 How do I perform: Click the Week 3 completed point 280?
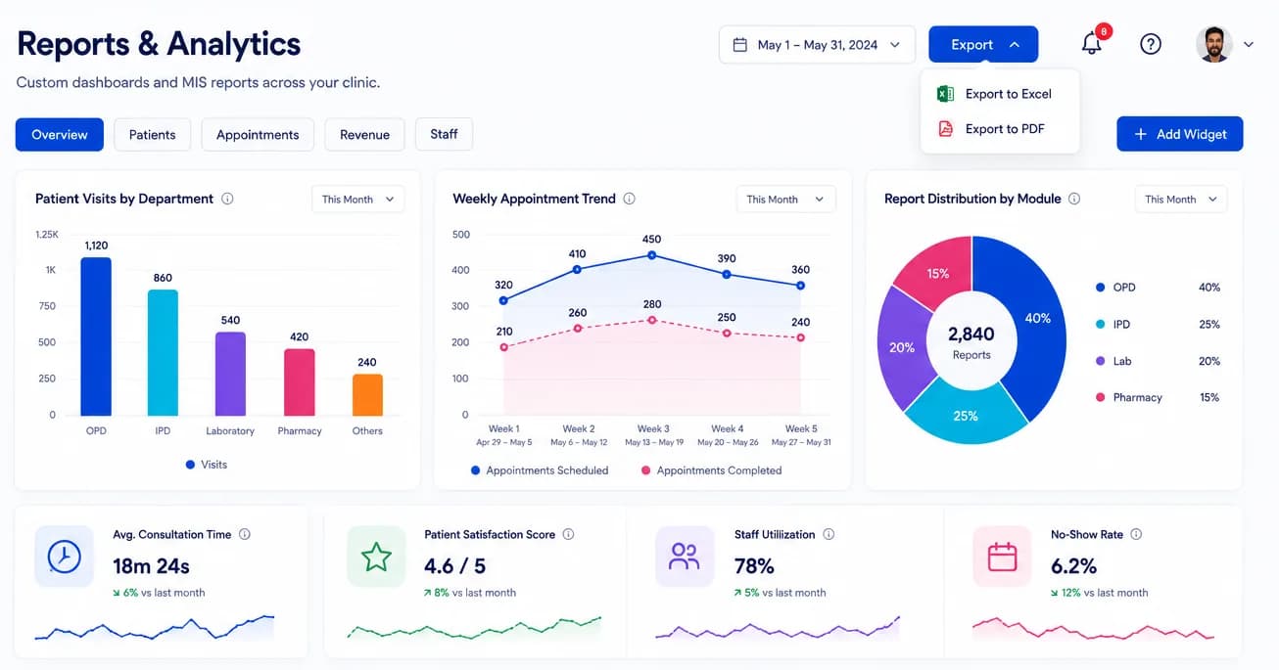[x=652, y=320]
